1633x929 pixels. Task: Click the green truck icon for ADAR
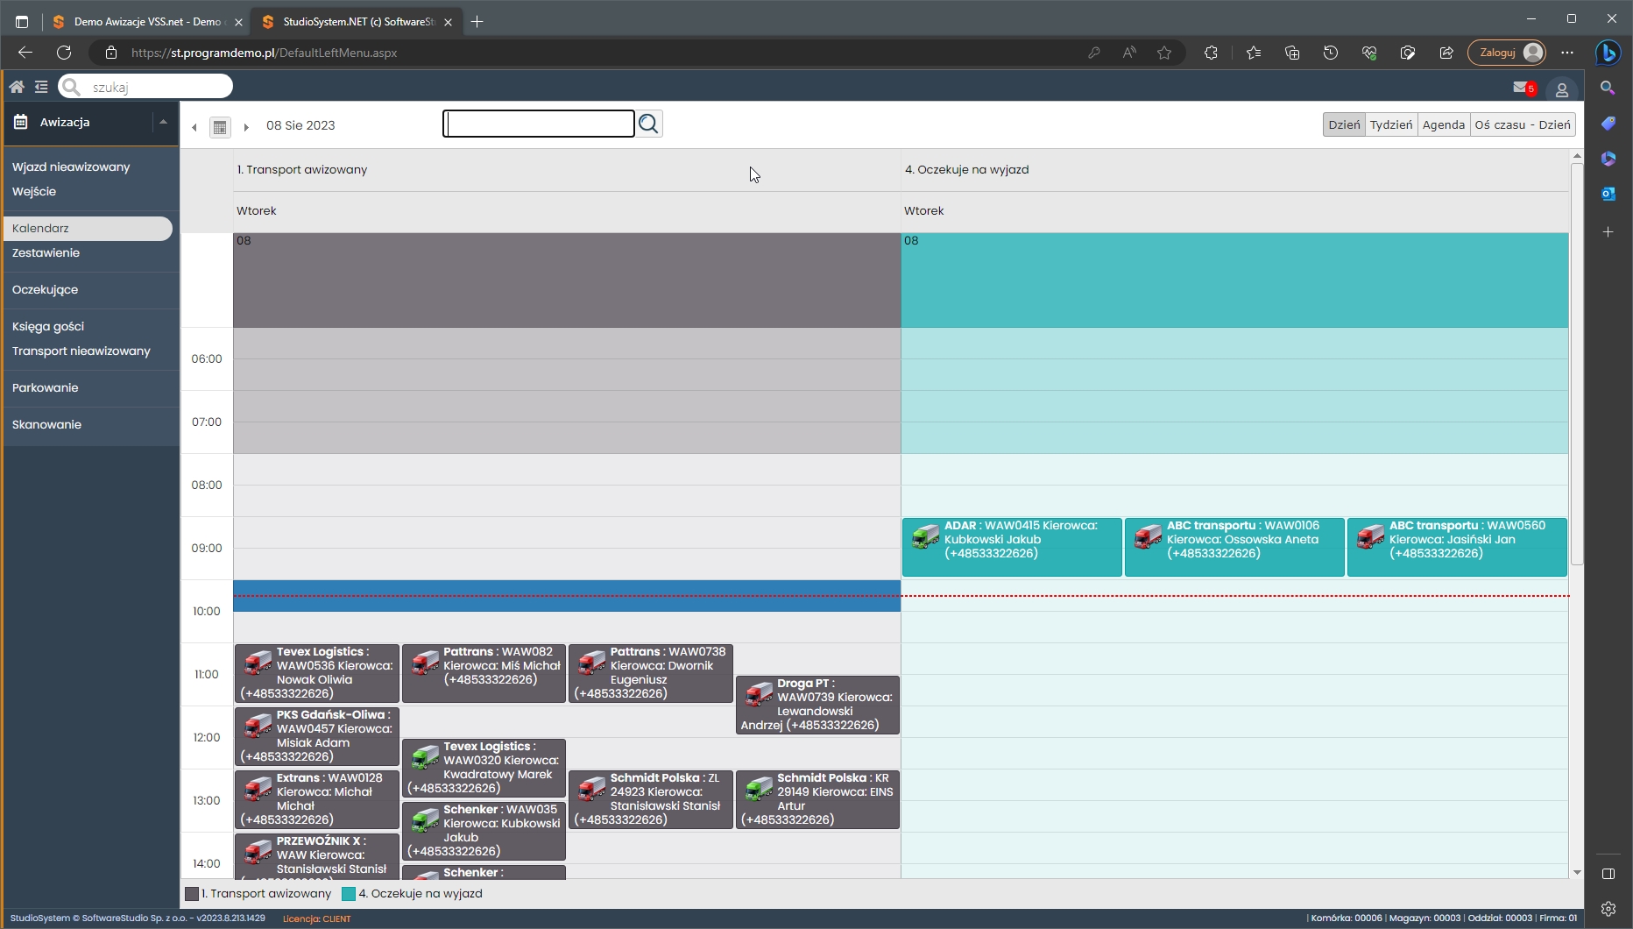click(925, 536)
